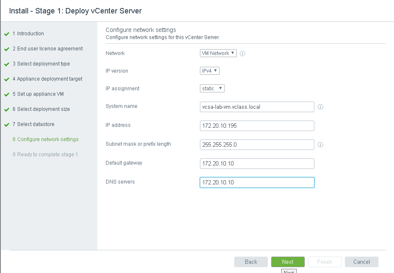Click info icon beside Subnet mask field
The height and width of the screenshot is (273, 394).
pyautogui.click(x=320, y=145)
